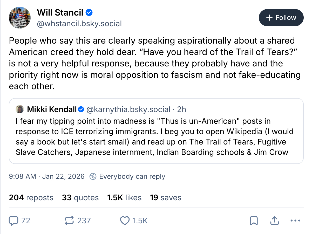View the 33 quotes list
Screen dimensions: 312x234
pyautogui.click(x=80, y=198)
